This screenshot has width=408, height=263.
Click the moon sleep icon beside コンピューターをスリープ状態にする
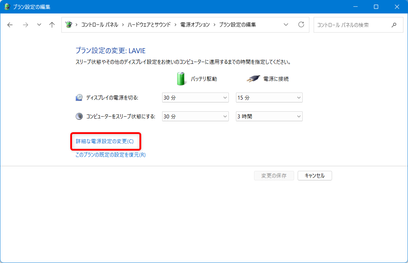(79, 116)
